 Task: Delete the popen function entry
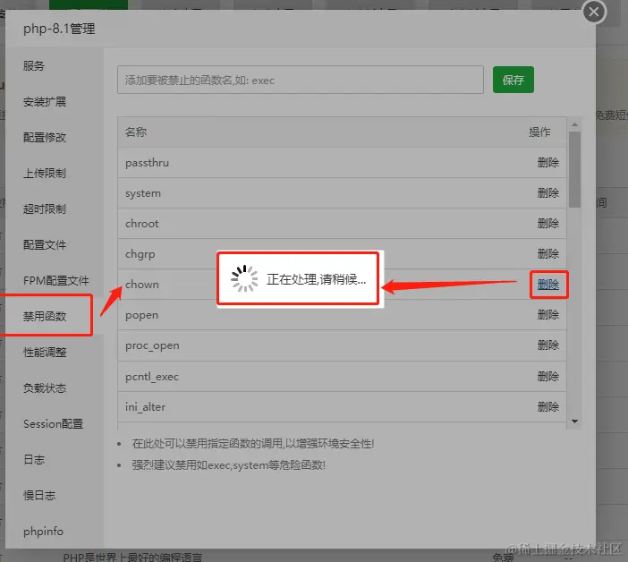[x=547, y=315]
